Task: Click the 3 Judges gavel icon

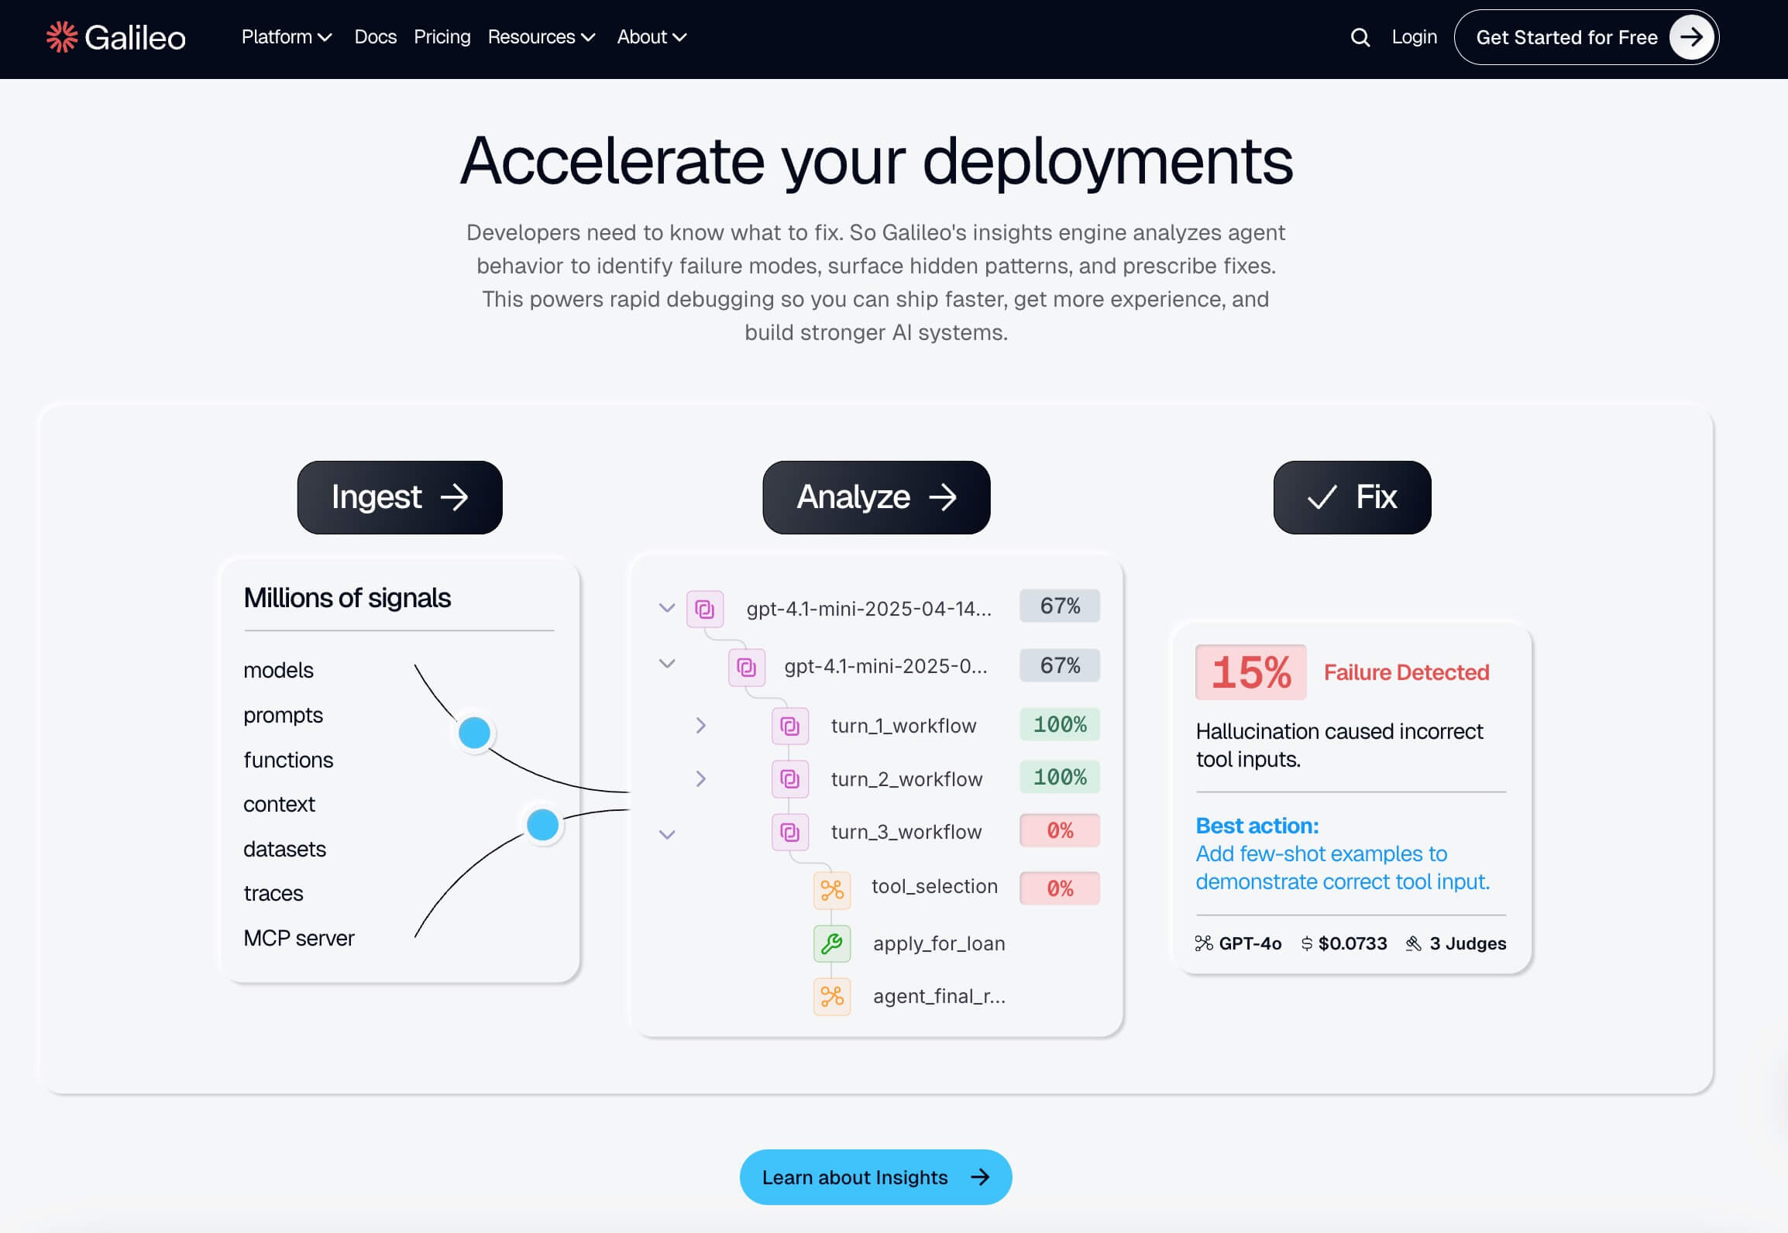Action: (1414, 943)
